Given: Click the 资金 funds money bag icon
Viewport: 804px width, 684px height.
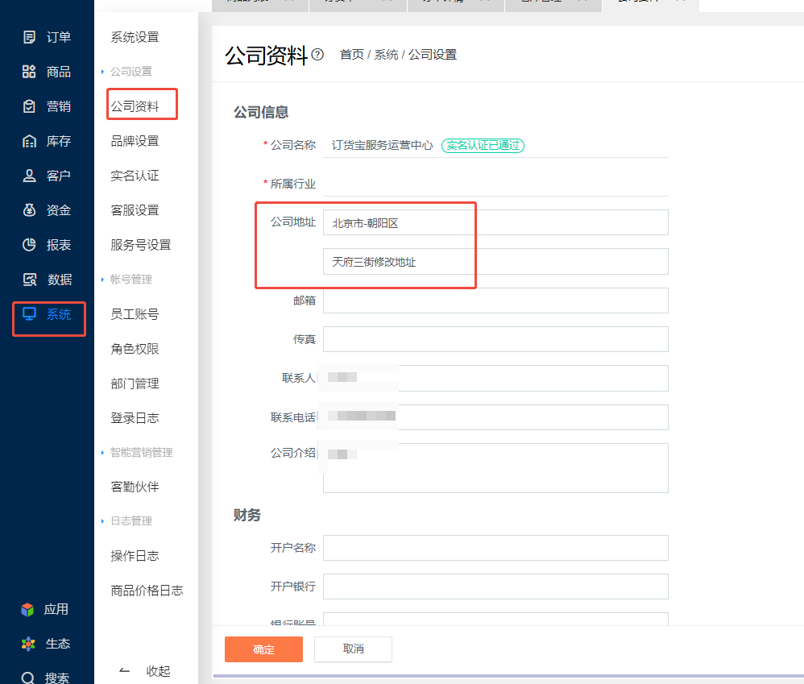Looking at the screenshot, I should (29, 209).
